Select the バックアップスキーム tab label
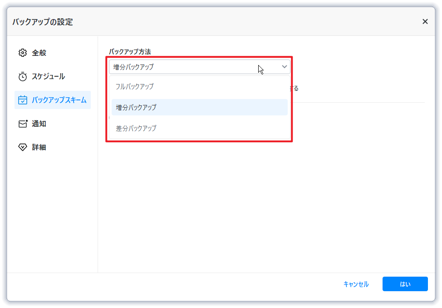 tap(59, 100)
